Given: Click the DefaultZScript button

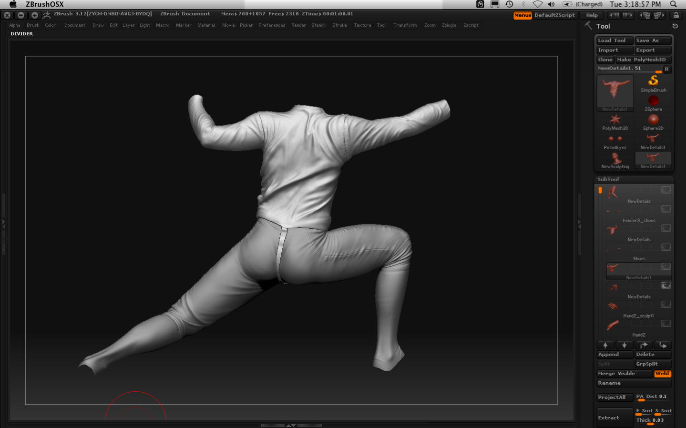Looking at the screenshot, I should (x=554, y=15).
